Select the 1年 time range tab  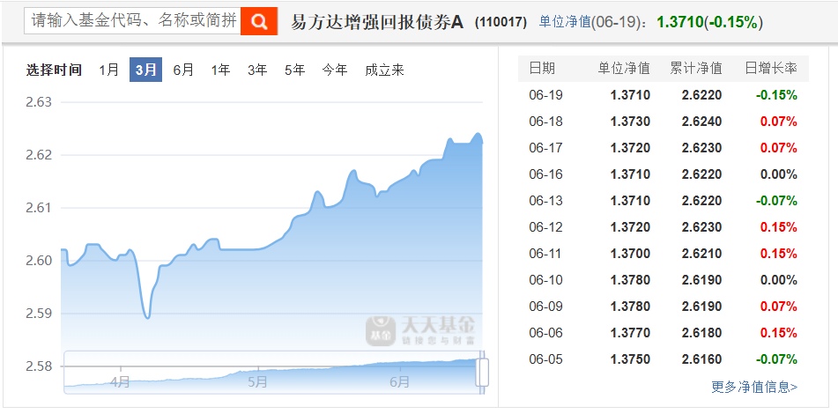point(220,70)
